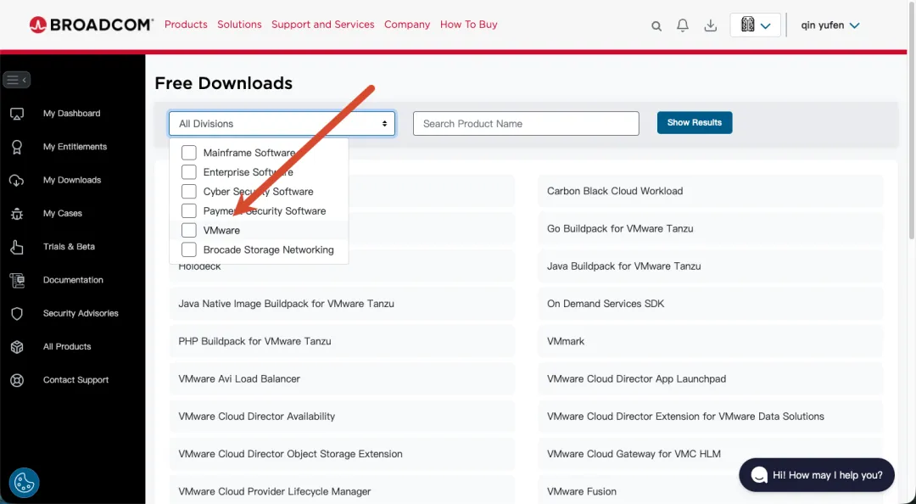This screenshot has width=916, height=504.
Task: Go to My Cases page
Action: (63, 214)
